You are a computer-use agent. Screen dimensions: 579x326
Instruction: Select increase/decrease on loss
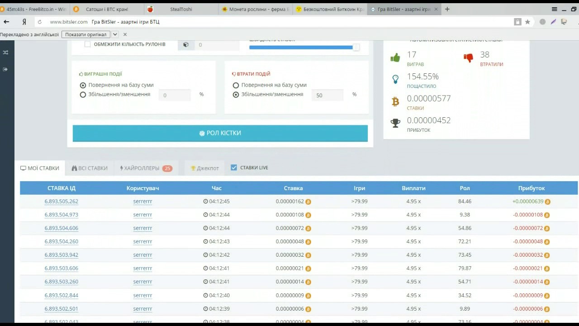tap(236, 95)
